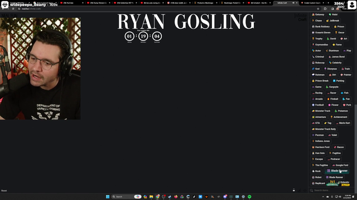Select the Replicant element chip
The width and height of the screenshot is (357, 200).
click(x=319, y=183)
